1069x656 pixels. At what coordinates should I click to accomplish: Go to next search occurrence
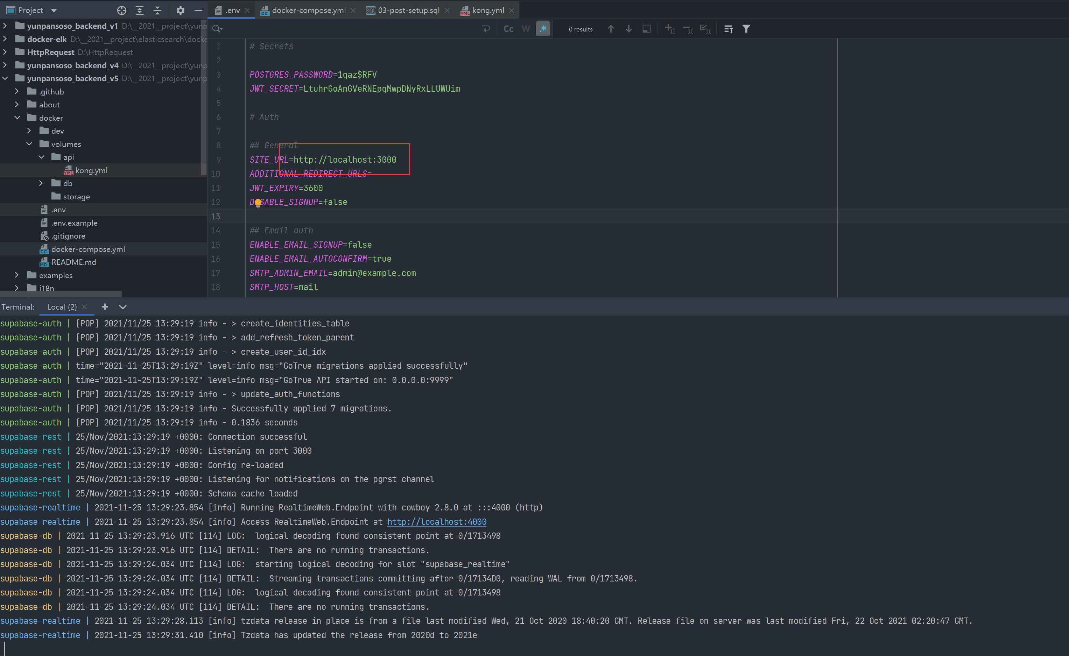[629, 29]
